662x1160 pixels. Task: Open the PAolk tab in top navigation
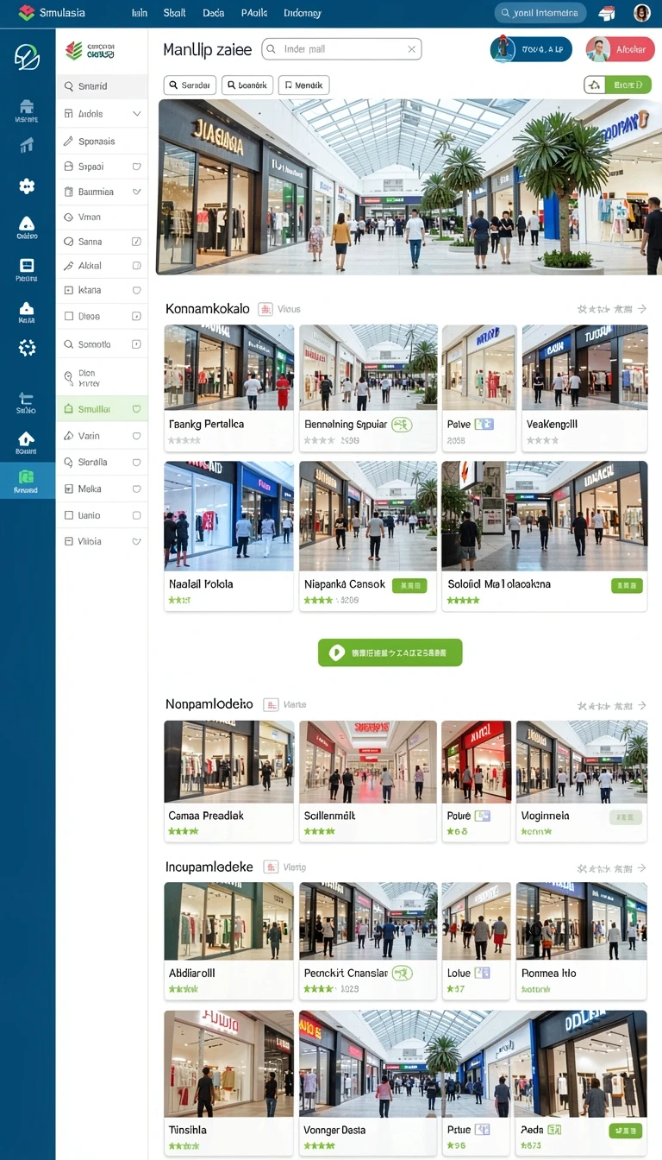click(253, 13)
